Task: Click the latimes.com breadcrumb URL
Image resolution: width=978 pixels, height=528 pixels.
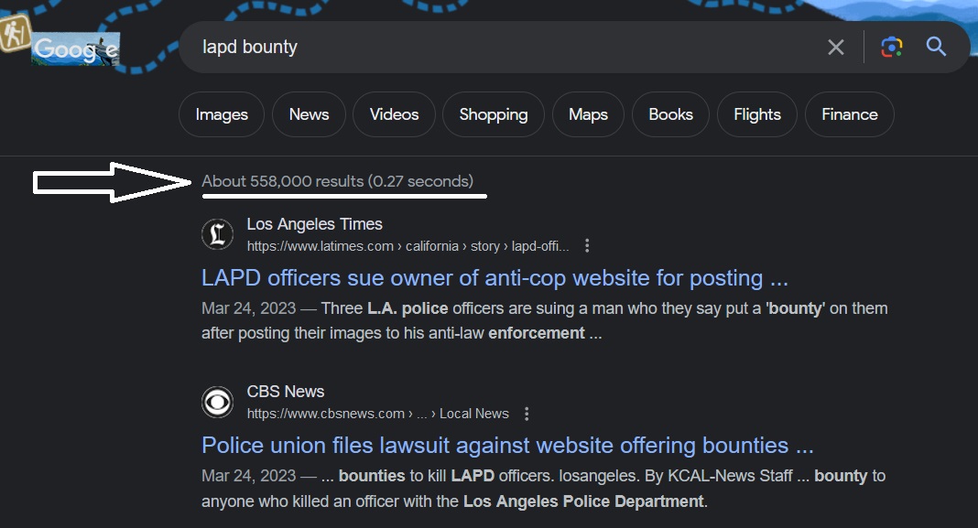Action: [407, 246]
